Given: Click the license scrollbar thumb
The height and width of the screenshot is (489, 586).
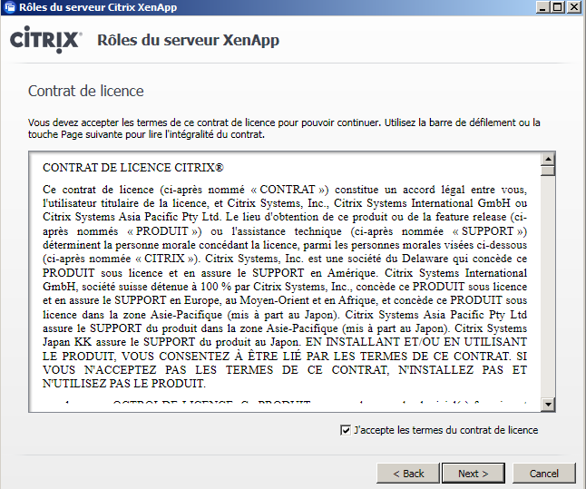Looking at the screenshot, I should click(x=548, y=171).
